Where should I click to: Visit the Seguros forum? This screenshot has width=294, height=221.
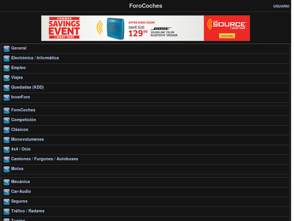tap(19, 201)
